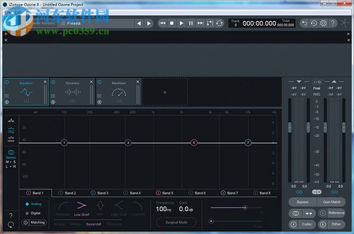
Task: Select spectrum-only EQ view icon
Action: tap(11, 121)
